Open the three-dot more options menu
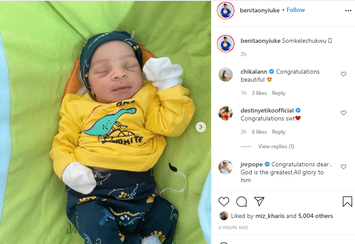 tap(348, 11)
